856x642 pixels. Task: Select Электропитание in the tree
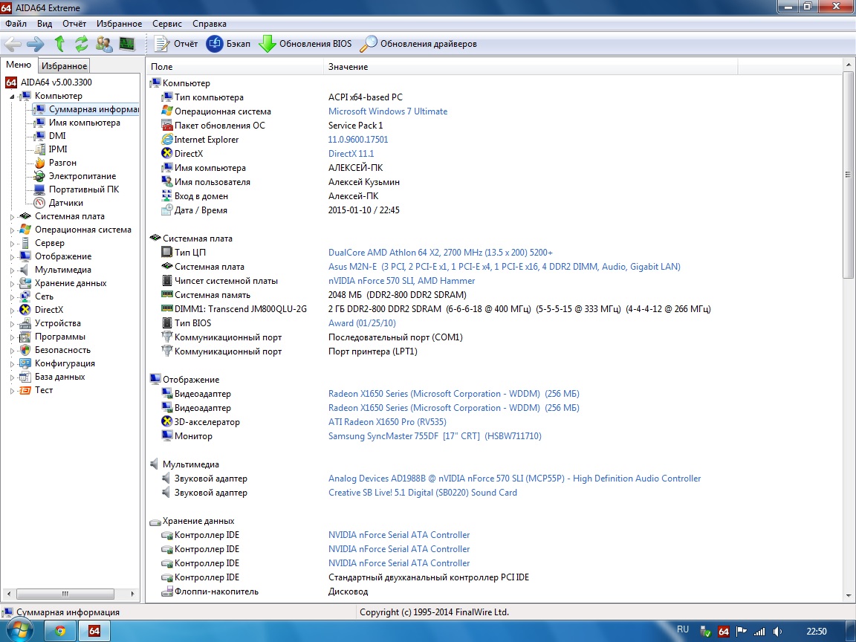point(82,176)
